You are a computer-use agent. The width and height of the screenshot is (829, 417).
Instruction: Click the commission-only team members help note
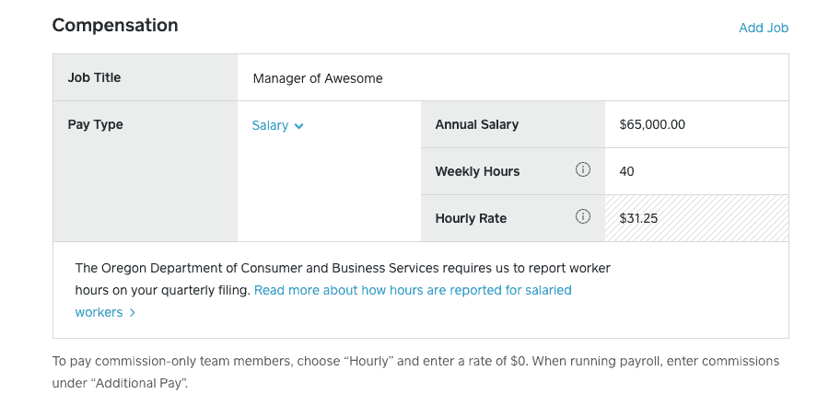coord(415,372)
